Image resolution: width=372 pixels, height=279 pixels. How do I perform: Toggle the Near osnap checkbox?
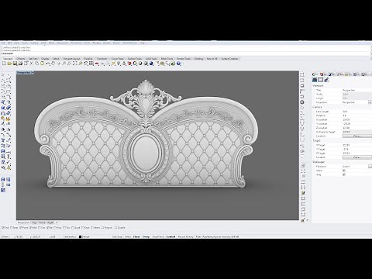[x=11, y=228]
